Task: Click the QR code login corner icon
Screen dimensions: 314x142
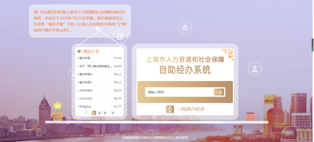Action: click(x=228, y=54)
